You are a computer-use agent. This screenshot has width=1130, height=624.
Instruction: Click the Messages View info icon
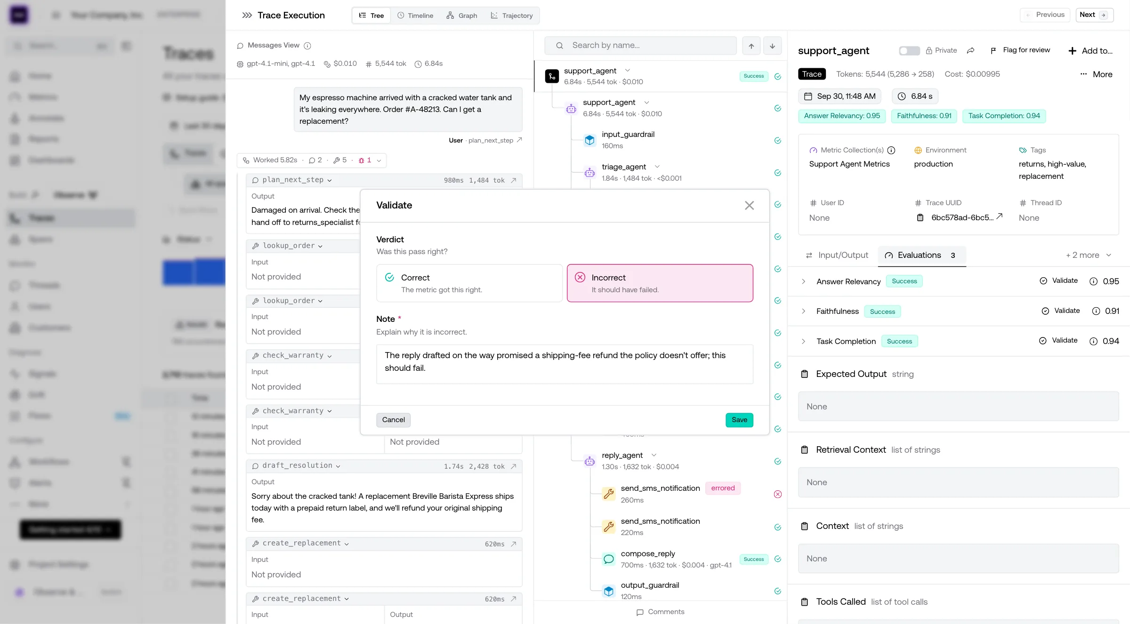[x=307, y=46]
